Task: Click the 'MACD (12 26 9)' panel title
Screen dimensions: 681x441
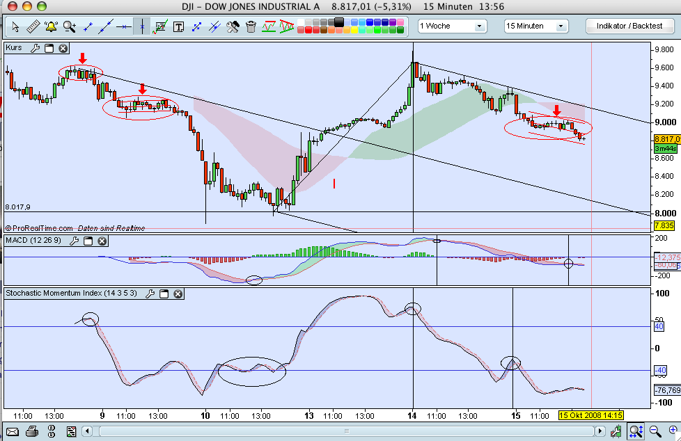Action: tap(33, 241)
